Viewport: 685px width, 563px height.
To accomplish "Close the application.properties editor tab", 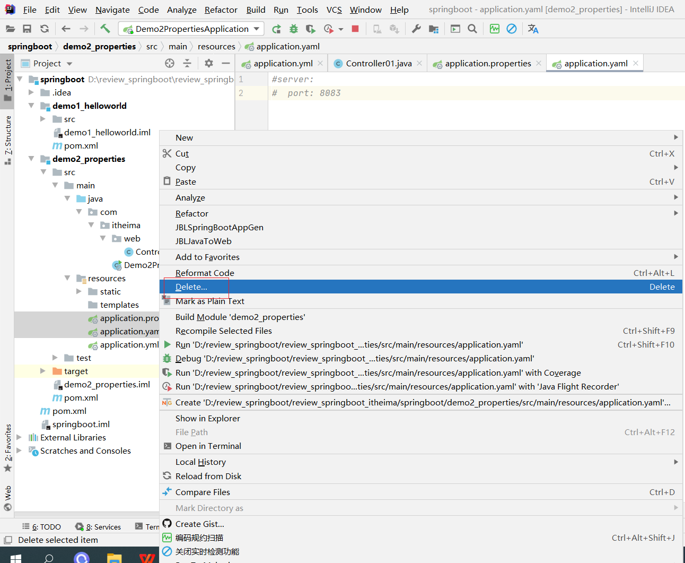I will pyautogui.click(x=539, y=63).
